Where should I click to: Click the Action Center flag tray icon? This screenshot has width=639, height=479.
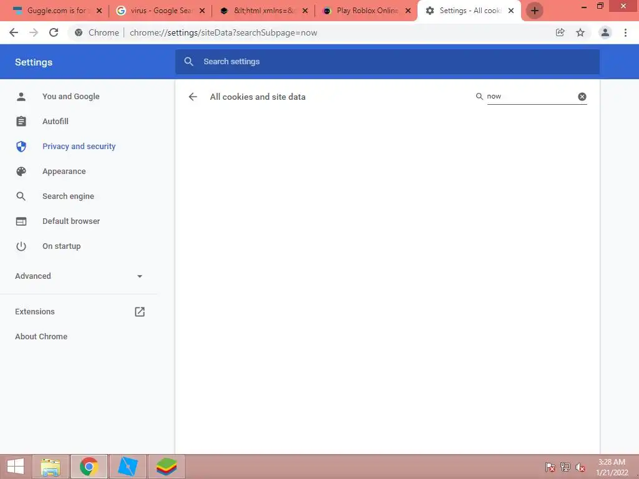550,467
